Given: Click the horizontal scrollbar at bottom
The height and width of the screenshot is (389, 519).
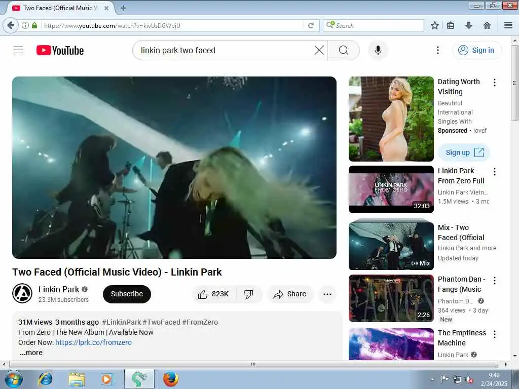Looking at the screenshot, I should [253, 364].
